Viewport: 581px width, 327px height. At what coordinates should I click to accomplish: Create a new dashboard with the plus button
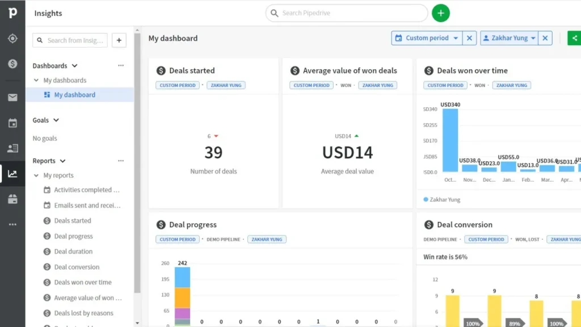tap(119, 40)
